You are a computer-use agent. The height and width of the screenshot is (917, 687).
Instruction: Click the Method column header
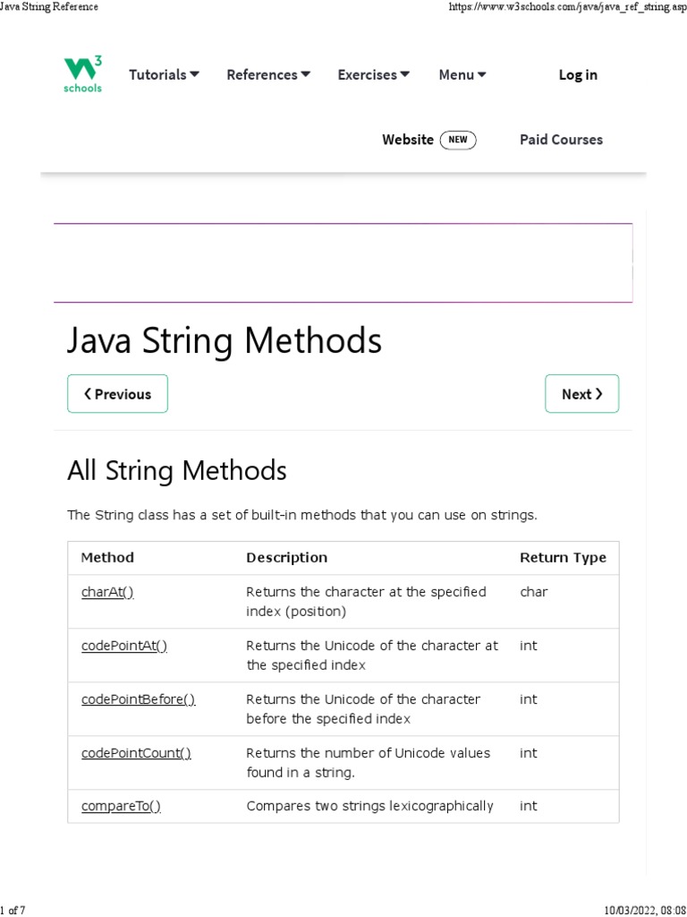point(107,558)
